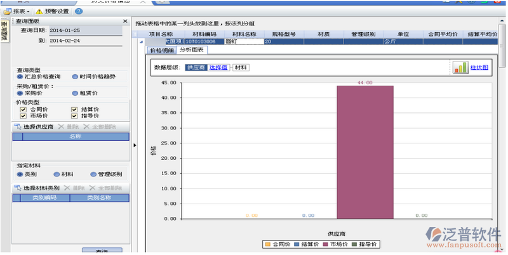Toggle the 市场价 checkbox

pyautogui.click(x=23, y=116)
